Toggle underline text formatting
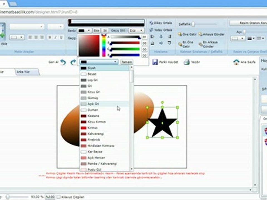267x200 pixels. 61,37
